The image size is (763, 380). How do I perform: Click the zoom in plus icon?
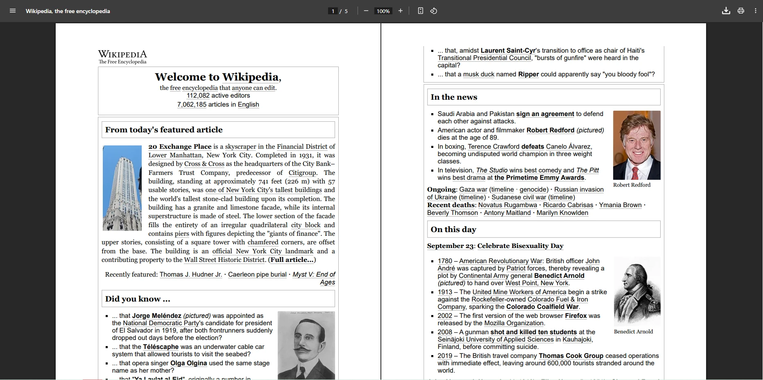coord(401,11)
